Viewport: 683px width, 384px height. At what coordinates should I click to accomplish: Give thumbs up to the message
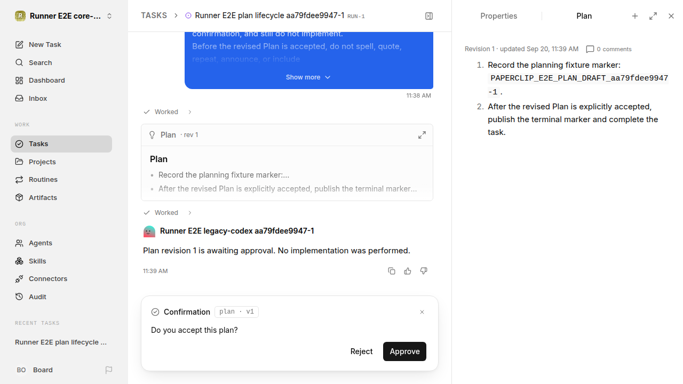point(408,271)
